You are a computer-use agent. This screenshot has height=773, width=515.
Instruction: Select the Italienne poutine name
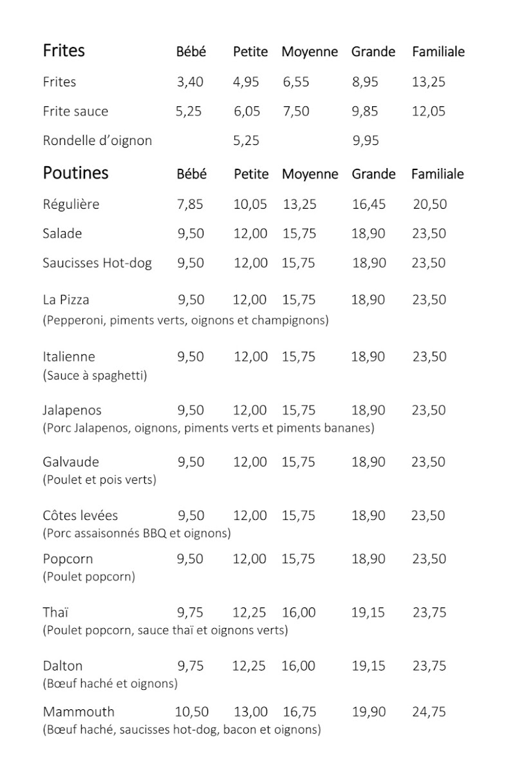pos(69,357)
